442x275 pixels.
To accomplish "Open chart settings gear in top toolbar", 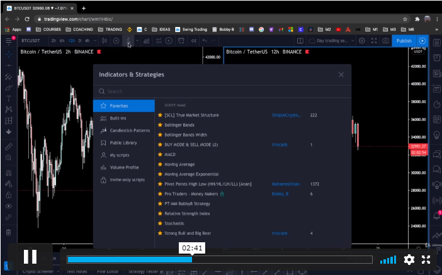I will 361,41.
